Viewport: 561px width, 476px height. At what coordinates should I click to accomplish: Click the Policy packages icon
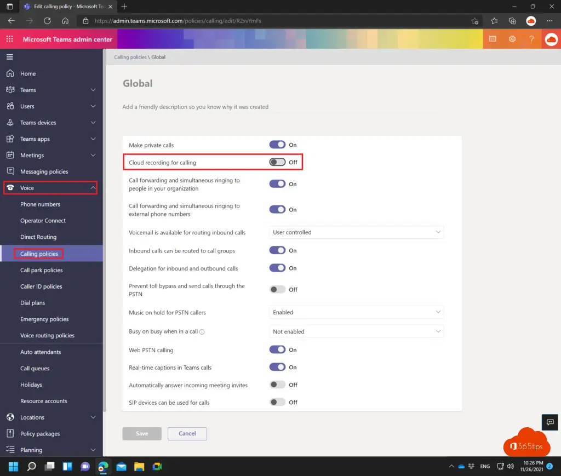[10, 433]
